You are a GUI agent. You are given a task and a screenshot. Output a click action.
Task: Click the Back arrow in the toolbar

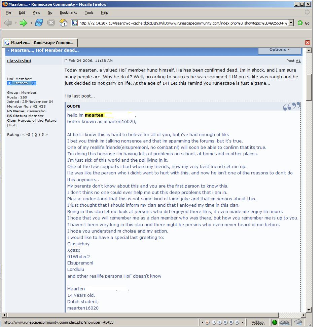(x=8, y=23)
